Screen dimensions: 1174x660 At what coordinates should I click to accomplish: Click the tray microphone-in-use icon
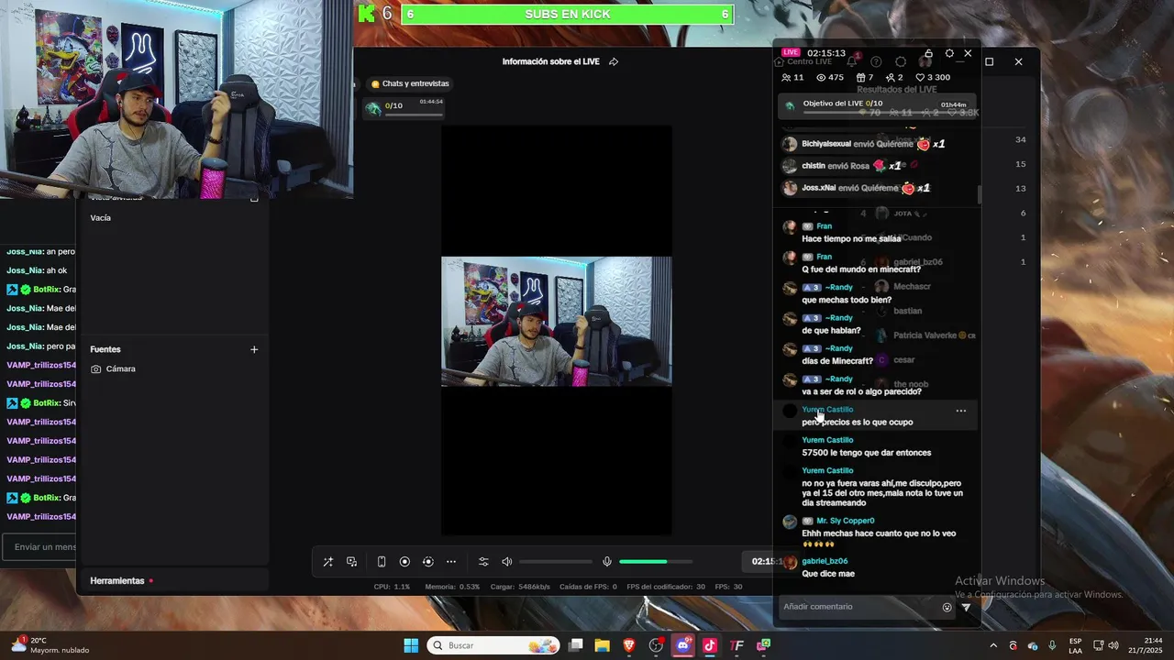click(1052, 645)
